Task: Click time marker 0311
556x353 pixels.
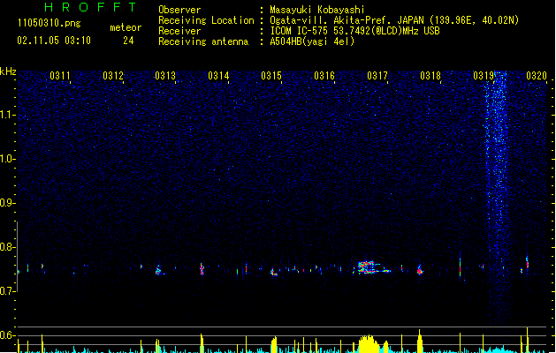Action: tap(60, 76)
